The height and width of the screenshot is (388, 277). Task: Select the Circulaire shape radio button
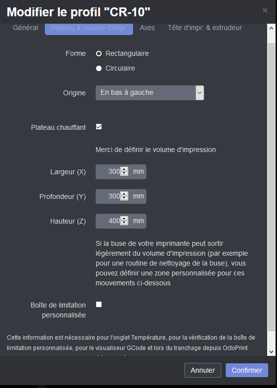[99, 69]
